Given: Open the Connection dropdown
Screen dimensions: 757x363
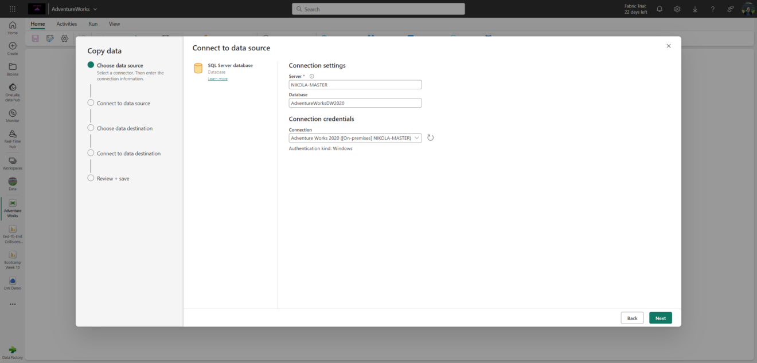Looking at the screenshot, I should 417,137.
